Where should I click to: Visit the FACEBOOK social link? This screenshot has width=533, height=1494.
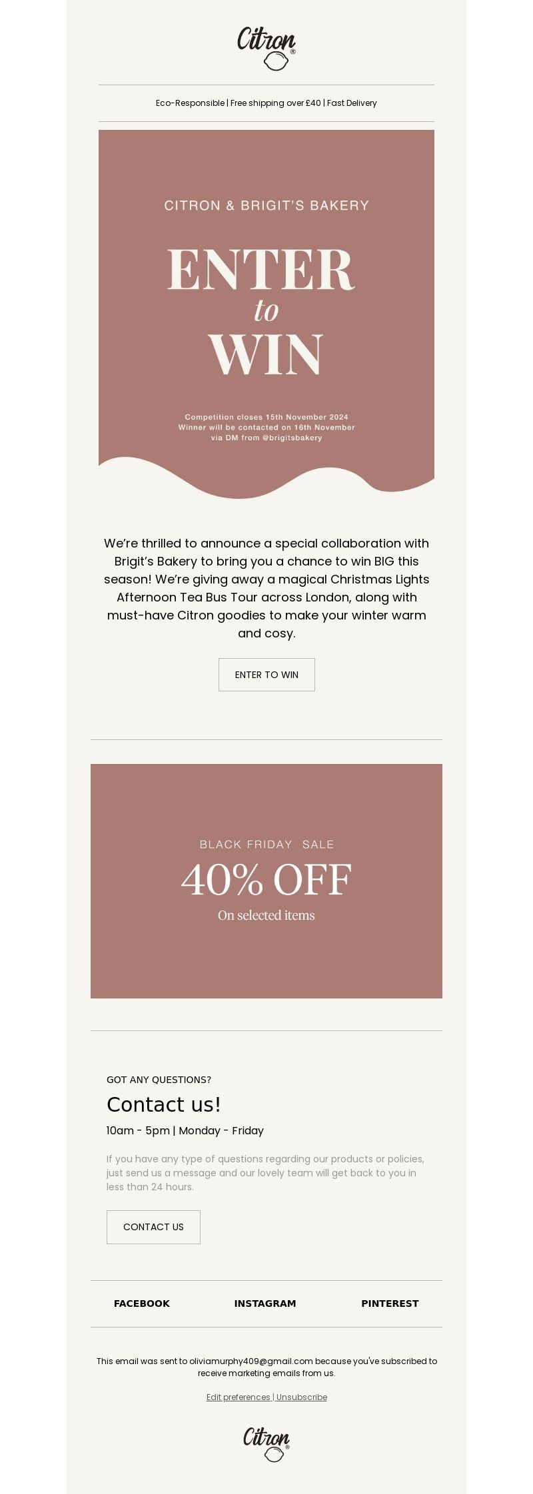[142, 1304]
